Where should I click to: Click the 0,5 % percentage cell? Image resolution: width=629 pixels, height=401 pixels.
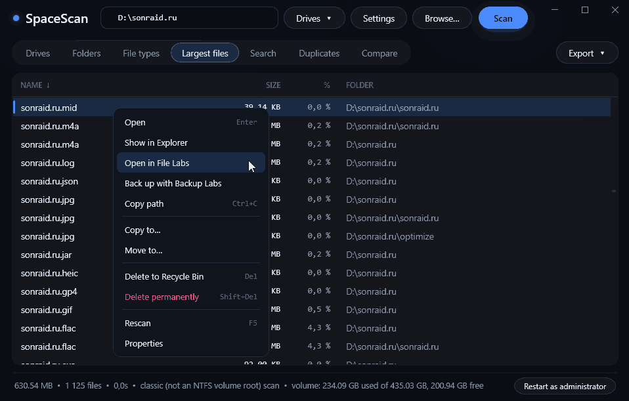[319, 310]
